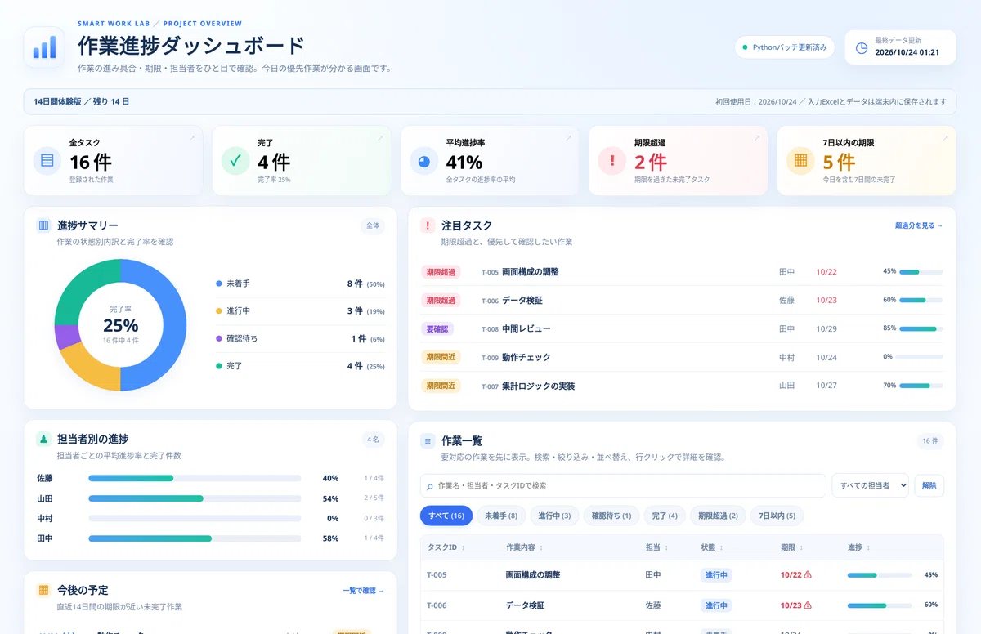Open the arrow on 期限超過 card
The height and width of the screenshot is (634, 981).
(757, 138)
